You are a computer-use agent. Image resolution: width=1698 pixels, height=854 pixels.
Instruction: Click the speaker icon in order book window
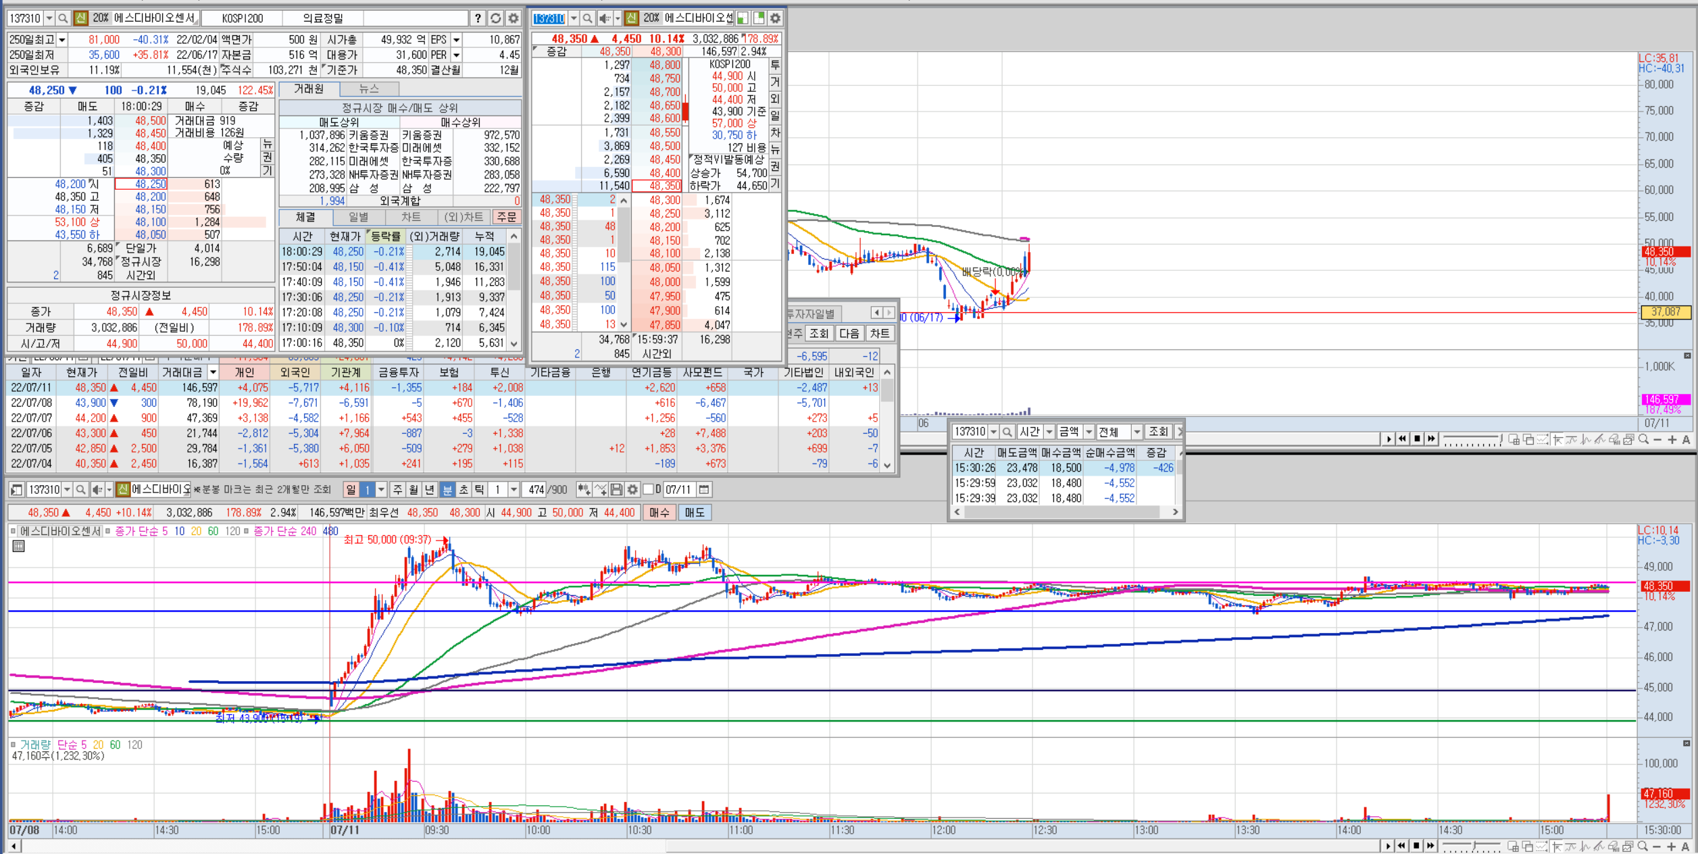605,18
